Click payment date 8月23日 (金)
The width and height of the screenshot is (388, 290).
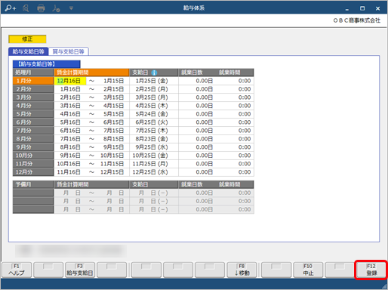tap(152, 139)
